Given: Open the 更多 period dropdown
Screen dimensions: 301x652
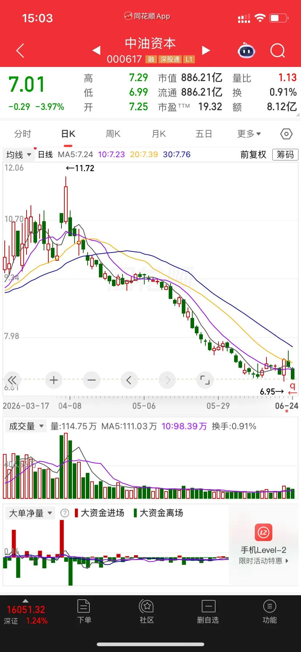Looking at the screenshot, I should [249, 134].
